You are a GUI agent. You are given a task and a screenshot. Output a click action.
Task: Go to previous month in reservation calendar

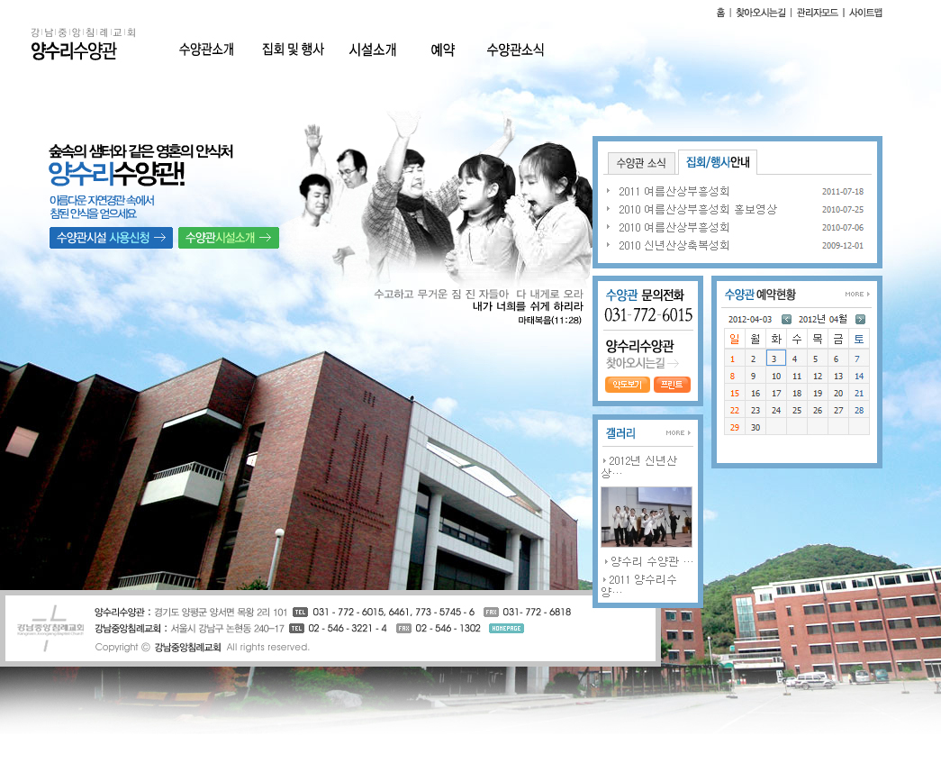coord(786,319)
